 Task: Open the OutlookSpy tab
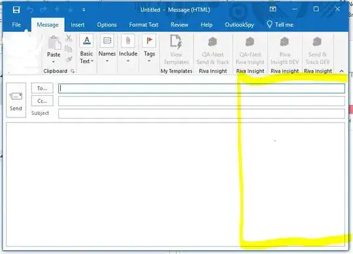coord(239,25)
